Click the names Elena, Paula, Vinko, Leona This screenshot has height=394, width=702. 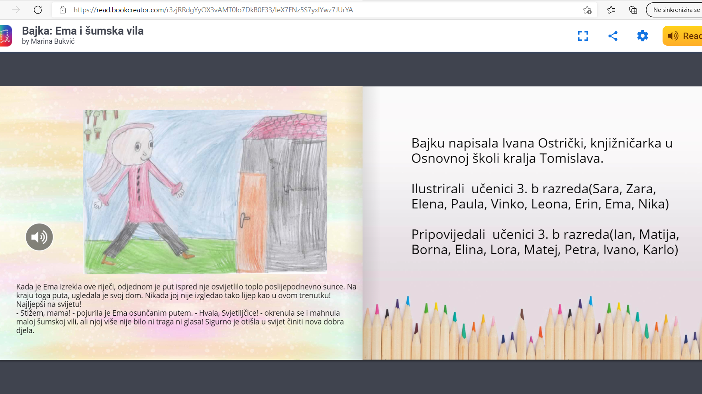[x=491, y=204]
